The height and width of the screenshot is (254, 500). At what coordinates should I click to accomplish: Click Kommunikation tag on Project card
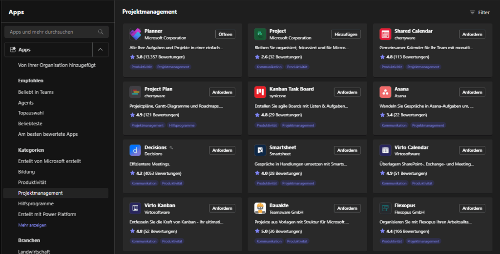269,67
